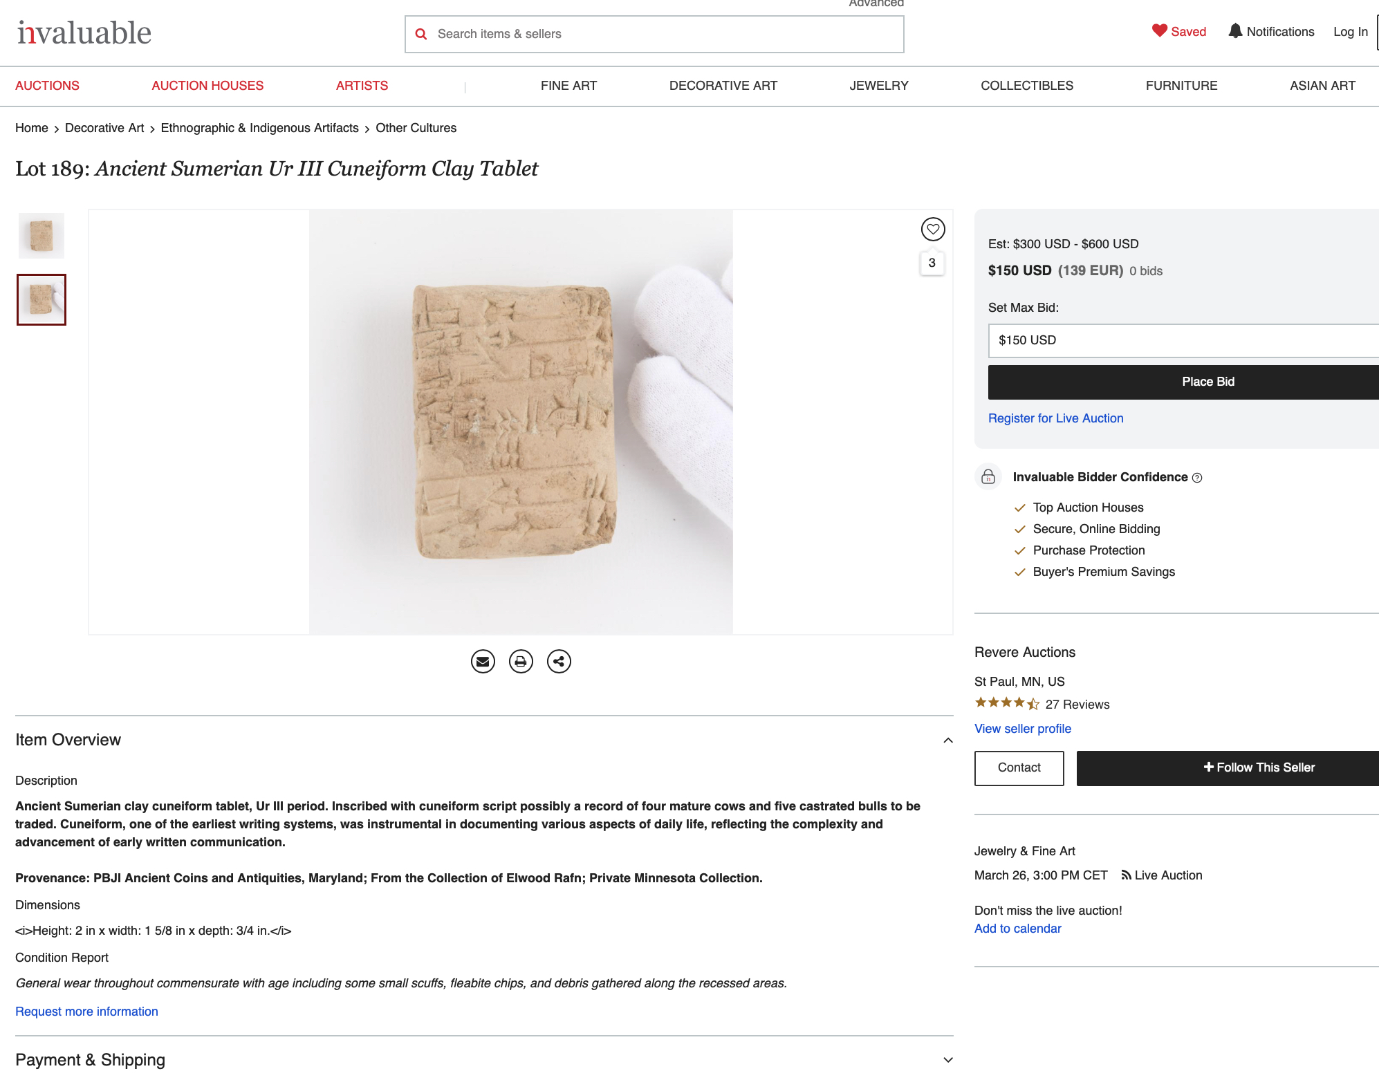The width and height of the screenshot is (1379, 1080).
Task: Click the share icon below image
Action: 559,662
